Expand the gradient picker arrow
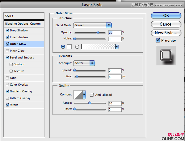 117,47
